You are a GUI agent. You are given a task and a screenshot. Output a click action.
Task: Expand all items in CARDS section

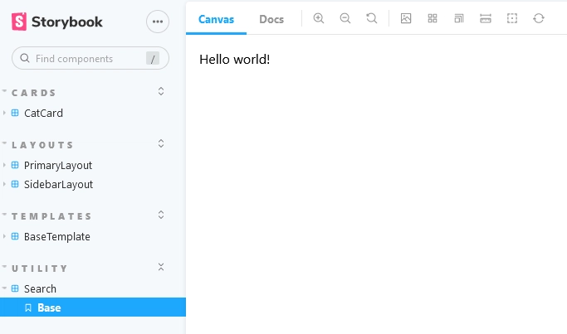click(161, 91)
